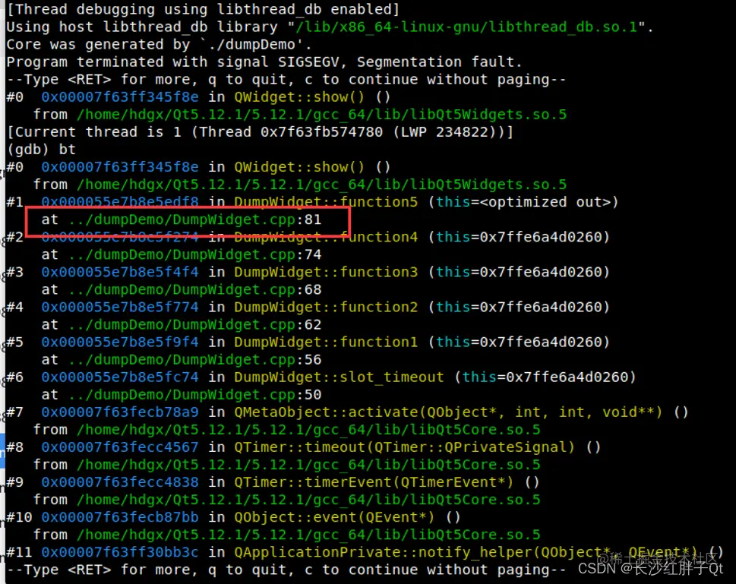Click function name "DumpWidget::function4"
This screenshot has height=584, width=736.
click(326, 237)
